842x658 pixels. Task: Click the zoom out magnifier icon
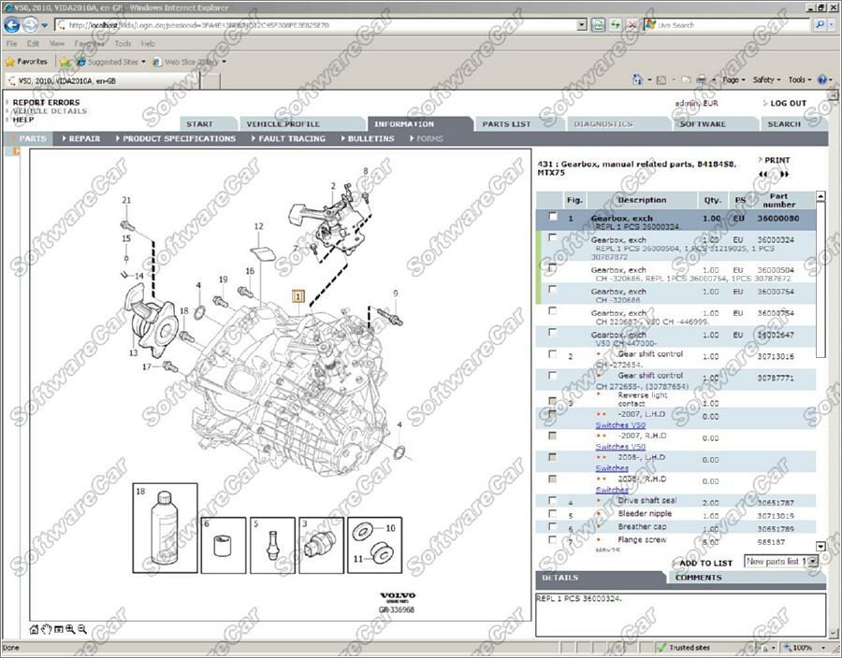pos(82,629)
